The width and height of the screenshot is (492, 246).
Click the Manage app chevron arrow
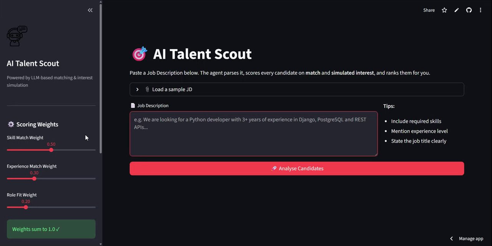(x=452, y=239)
